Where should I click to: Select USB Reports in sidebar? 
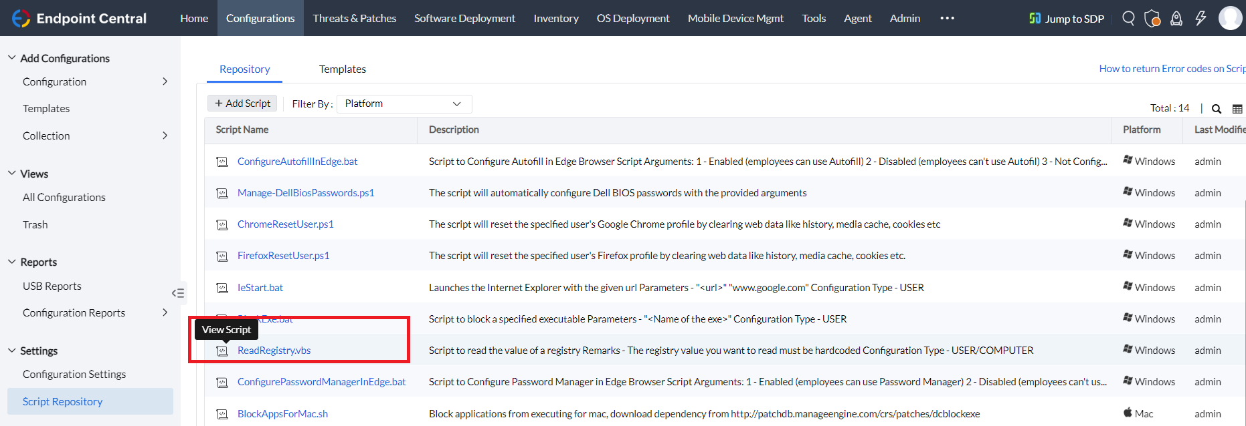click(52, 286)
